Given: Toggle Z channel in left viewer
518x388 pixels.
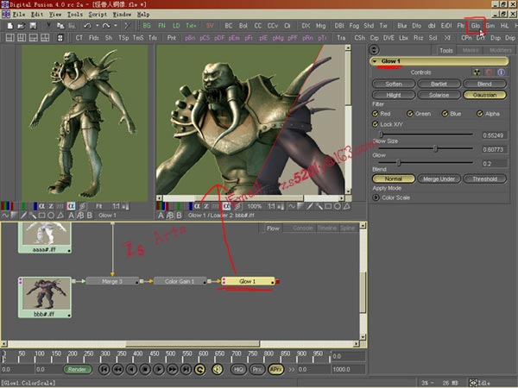Looking at the screenshot, I should point(51,206).
